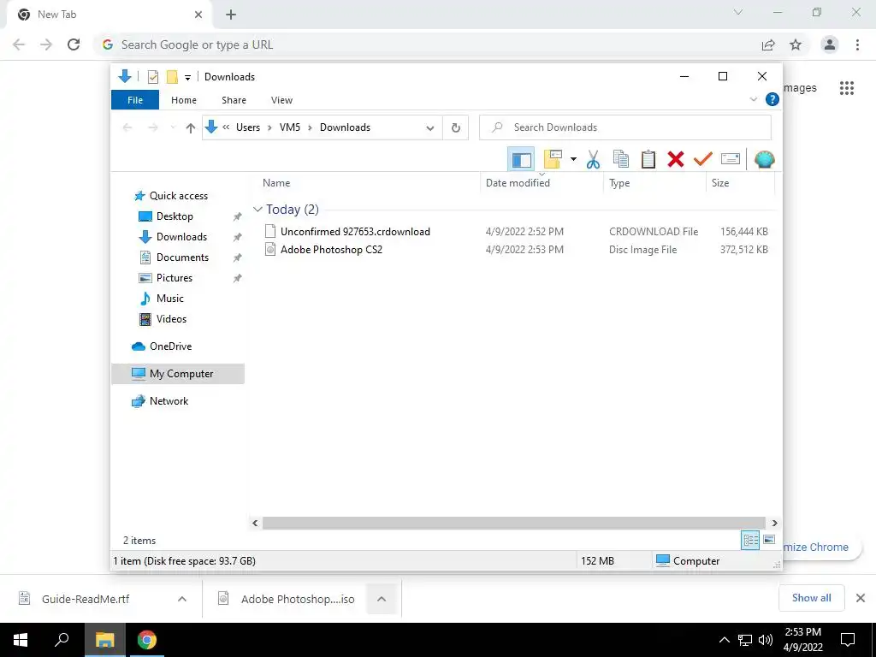876x657 pixels.
Task: Click the horizontal scrollbar in file list
Action: (x=513, y=523)
